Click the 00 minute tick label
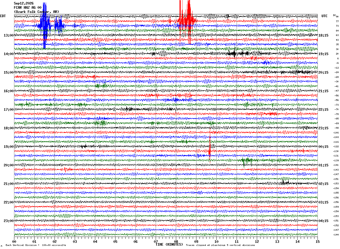The width and height of the screenshot is (340, 249). click(x=14, y=241)
